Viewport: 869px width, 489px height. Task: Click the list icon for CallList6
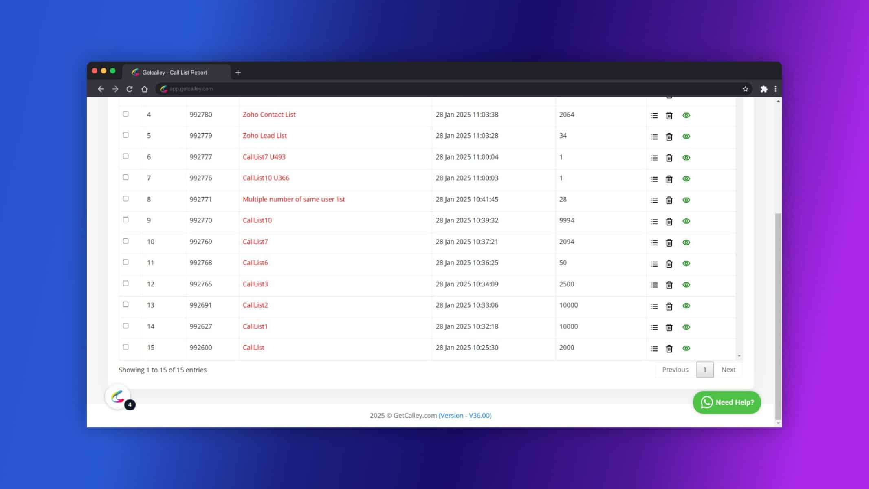pos(654,263)
